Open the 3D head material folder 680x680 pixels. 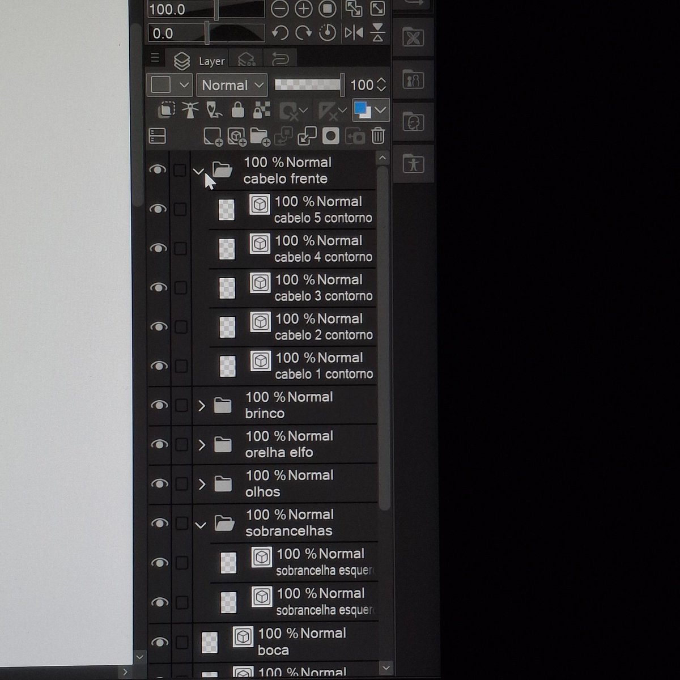(414, 122)
